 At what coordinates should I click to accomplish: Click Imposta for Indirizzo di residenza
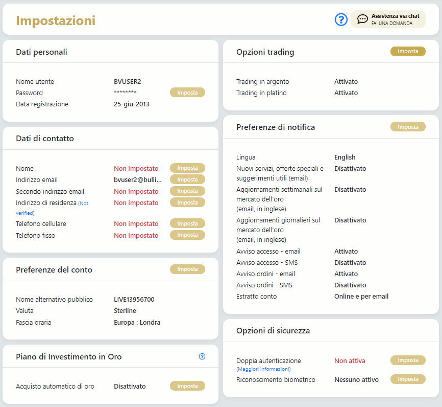[x=187, y=202]
